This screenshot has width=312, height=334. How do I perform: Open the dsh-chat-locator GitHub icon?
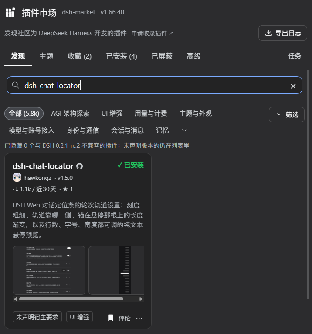coord(79,166)
